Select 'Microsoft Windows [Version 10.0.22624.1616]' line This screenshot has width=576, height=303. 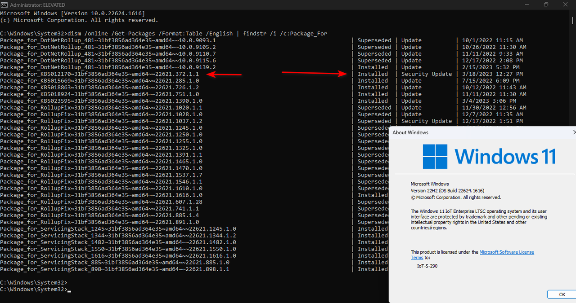(72, 13)
